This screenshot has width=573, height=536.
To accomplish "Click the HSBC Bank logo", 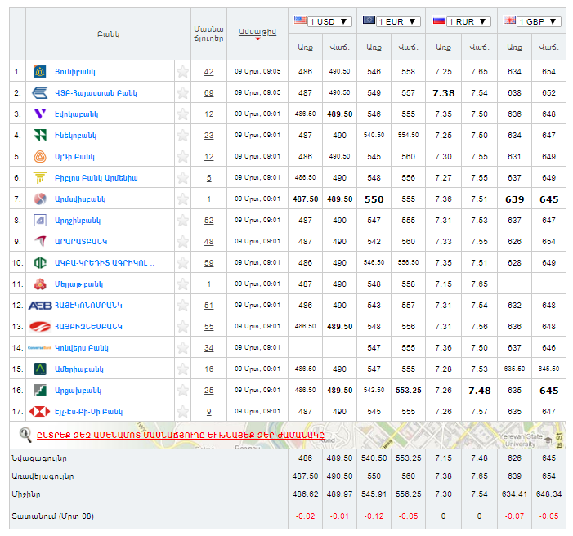I will (x=39, y=412).
